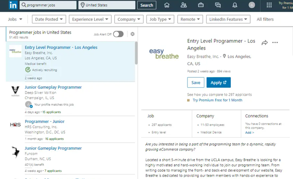Open the Jobs briefcase icon

(x=201, y=5)
